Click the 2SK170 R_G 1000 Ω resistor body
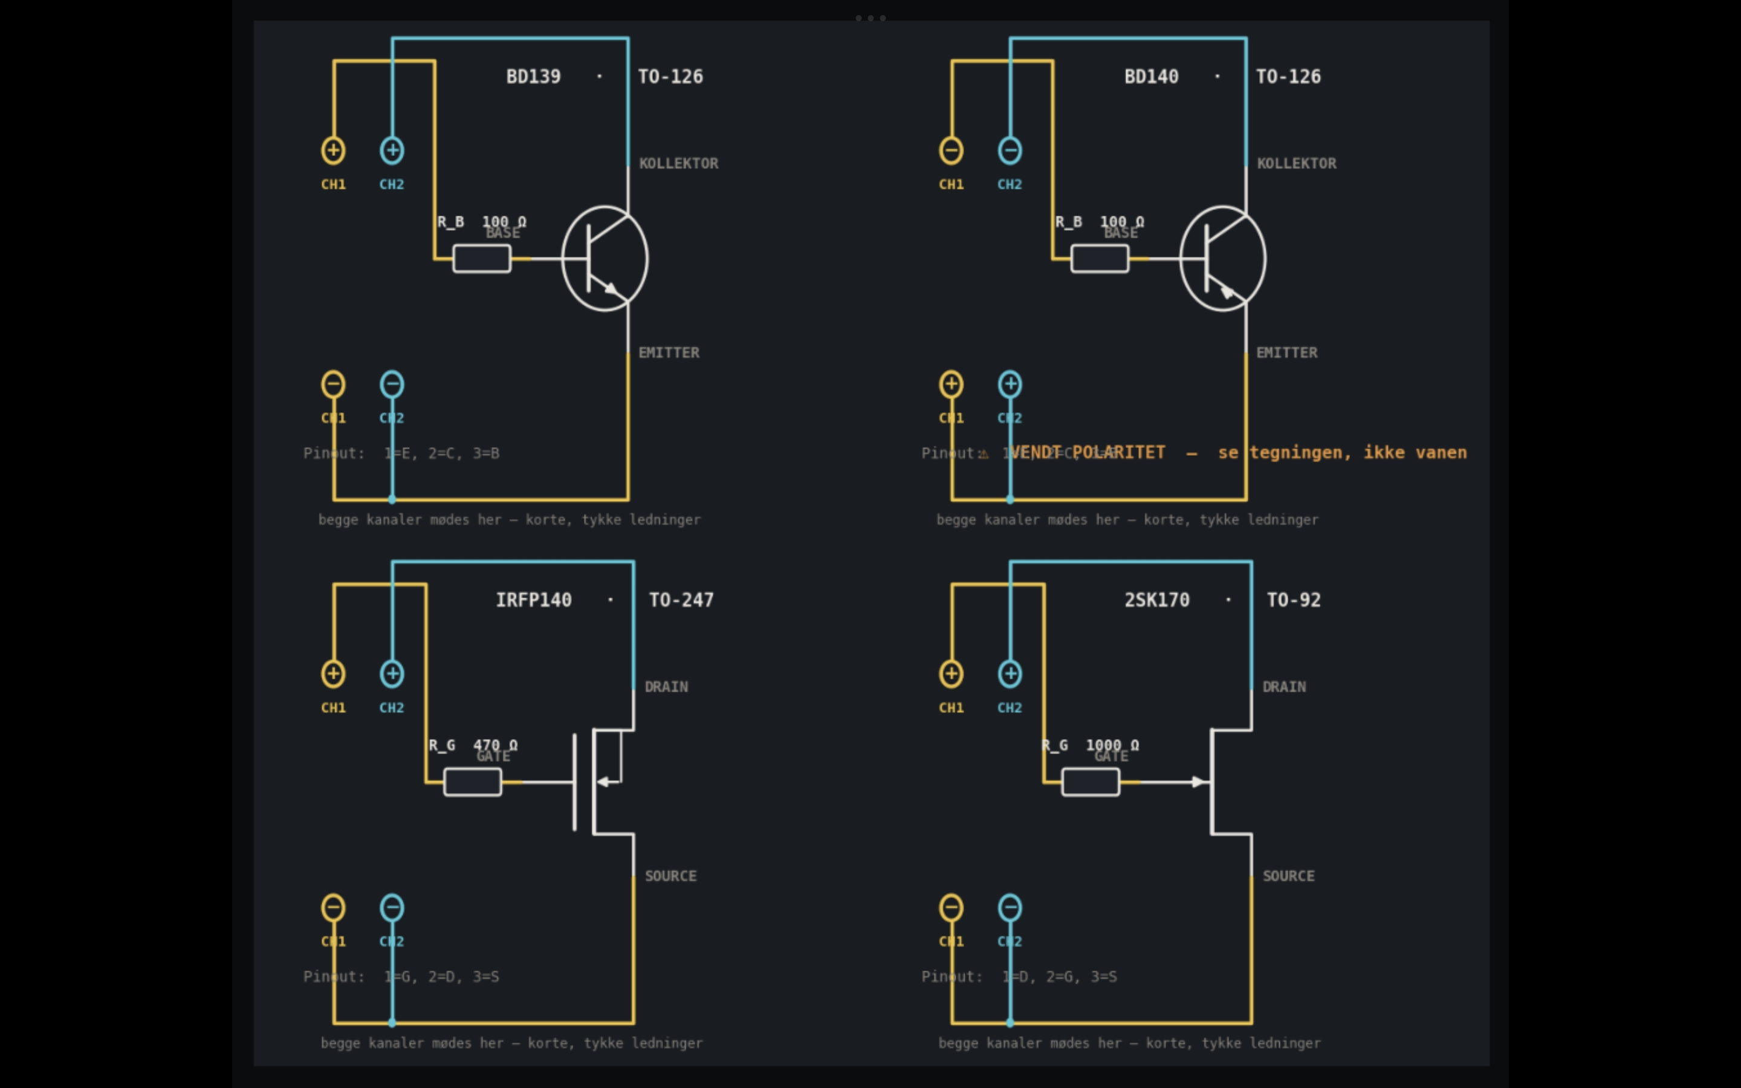 coord(1091,782)
